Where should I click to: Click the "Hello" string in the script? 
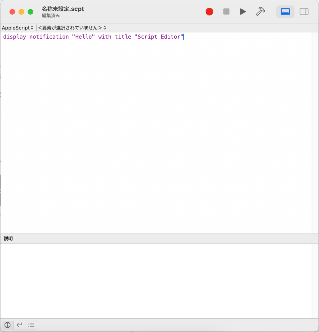pyautogui.click(x=83, y=37)
